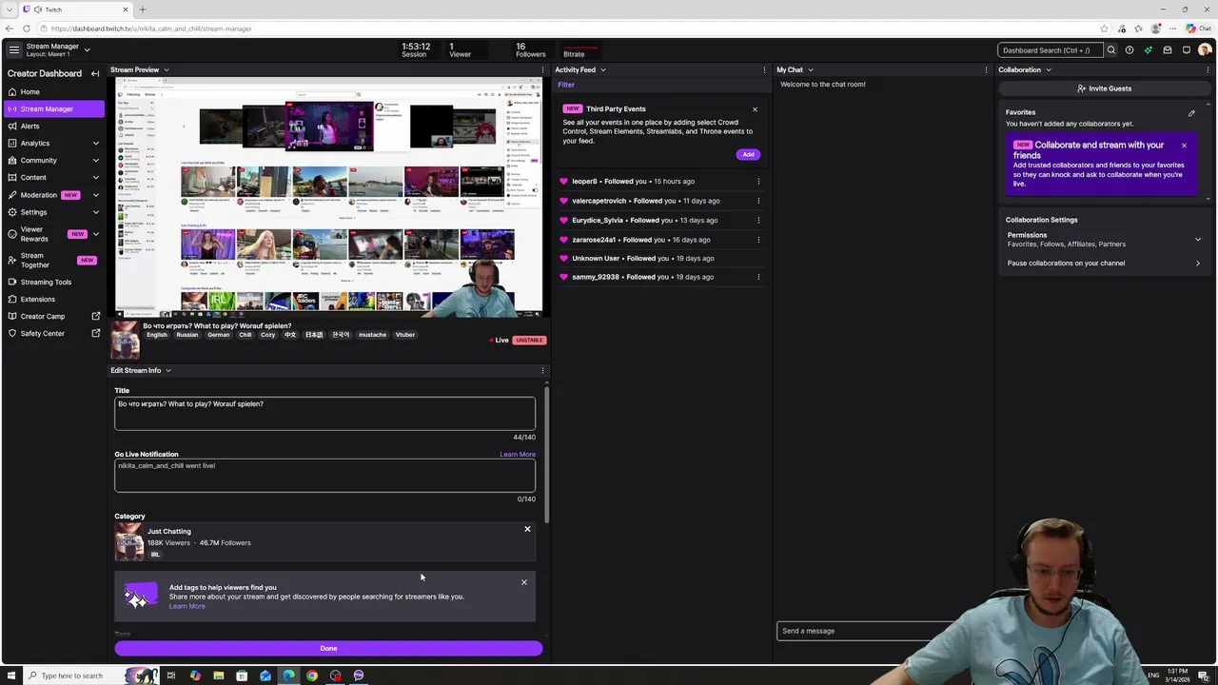Screen dimensions: 1218x685
Task: Open the help icon in top bar
Action: tap(1130, 49)
